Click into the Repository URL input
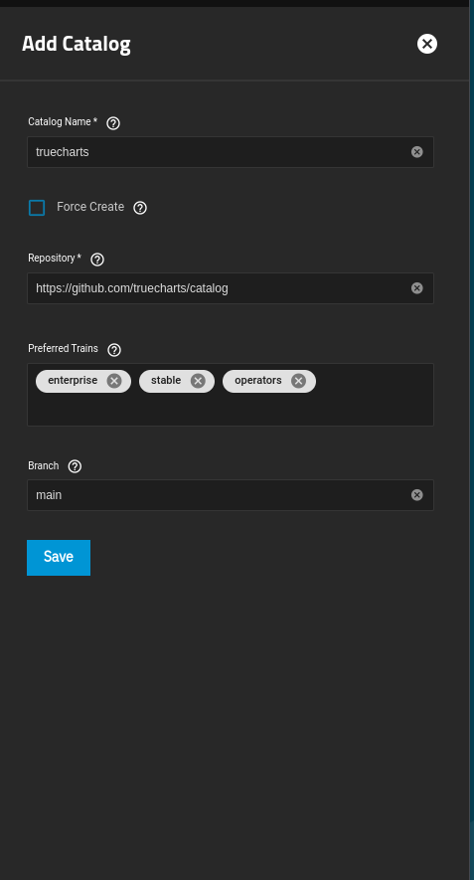474x880 pixels. click(x=222, y=288)
